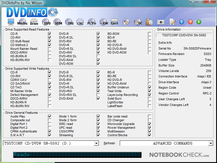This screenshot has height=163, width=217.
Task: Expand the drive selection dropdown arrow
Action: point(96,143)
